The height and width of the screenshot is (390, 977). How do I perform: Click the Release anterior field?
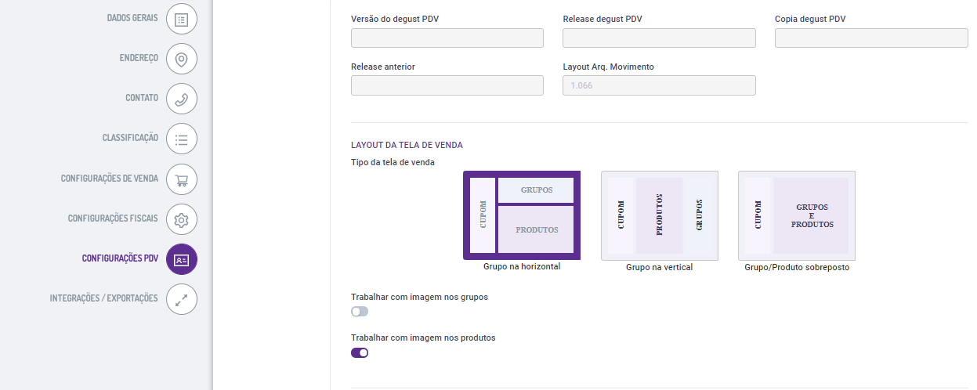tap(447, 85)
